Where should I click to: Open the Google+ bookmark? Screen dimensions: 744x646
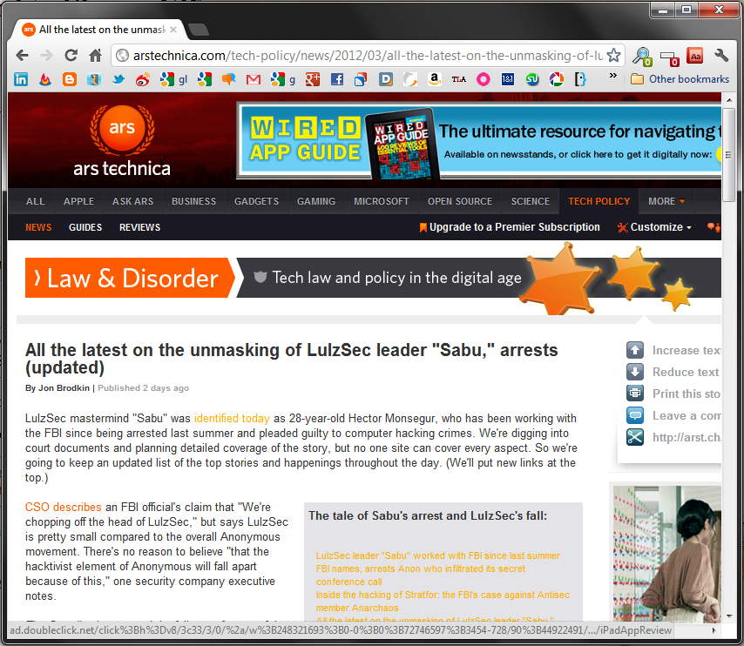[x=312, y=79]
